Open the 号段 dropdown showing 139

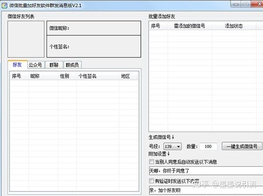point(173,146)
